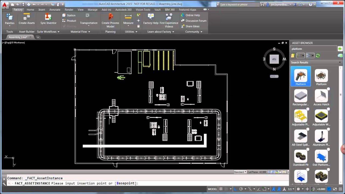
Task: Click the Cut Plane 42.000 value
Action: (x=263, y=172)
